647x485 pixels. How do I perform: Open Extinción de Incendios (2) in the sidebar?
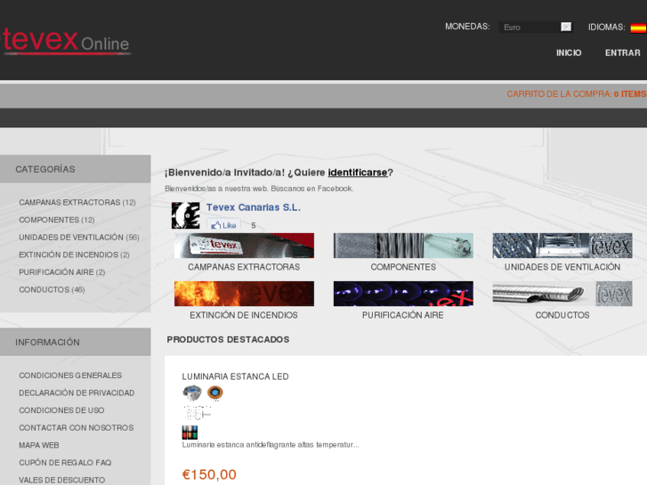74,255
